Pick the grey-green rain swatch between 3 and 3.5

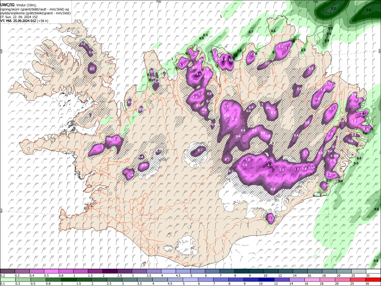[129, 280]
